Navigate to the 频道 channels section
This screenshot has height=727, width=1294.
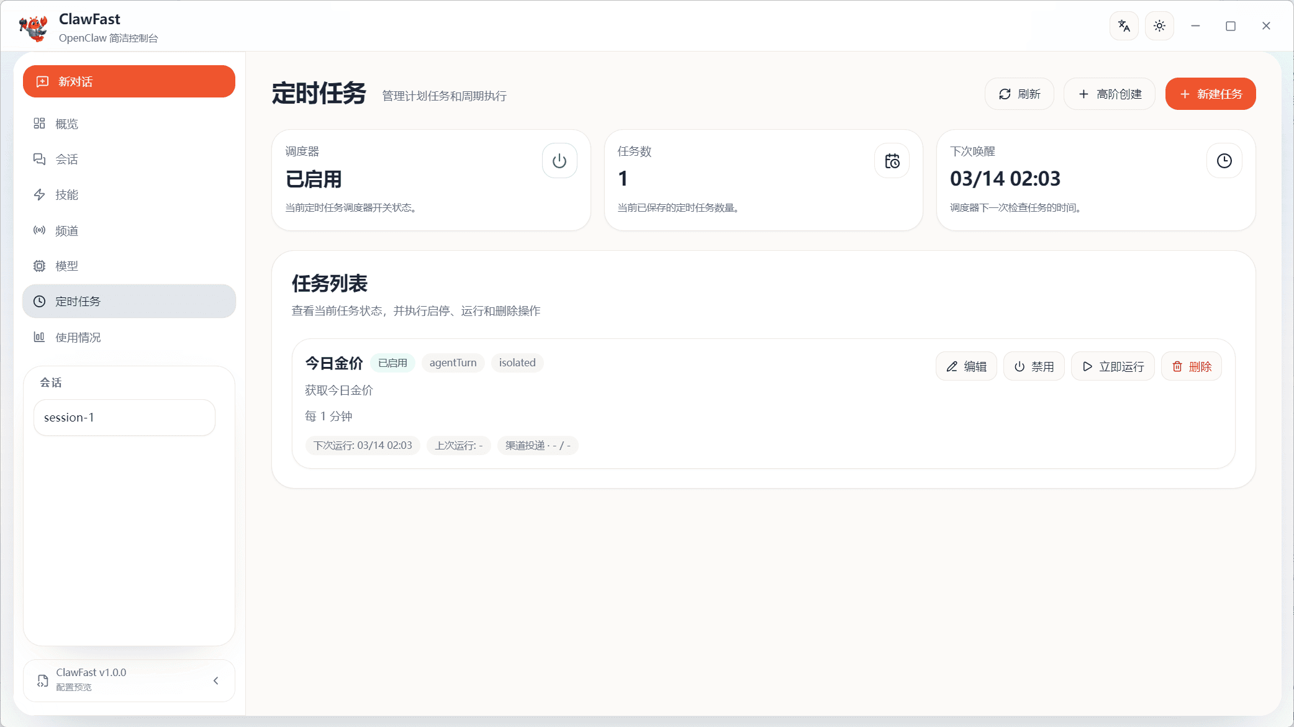pos(65,230)
